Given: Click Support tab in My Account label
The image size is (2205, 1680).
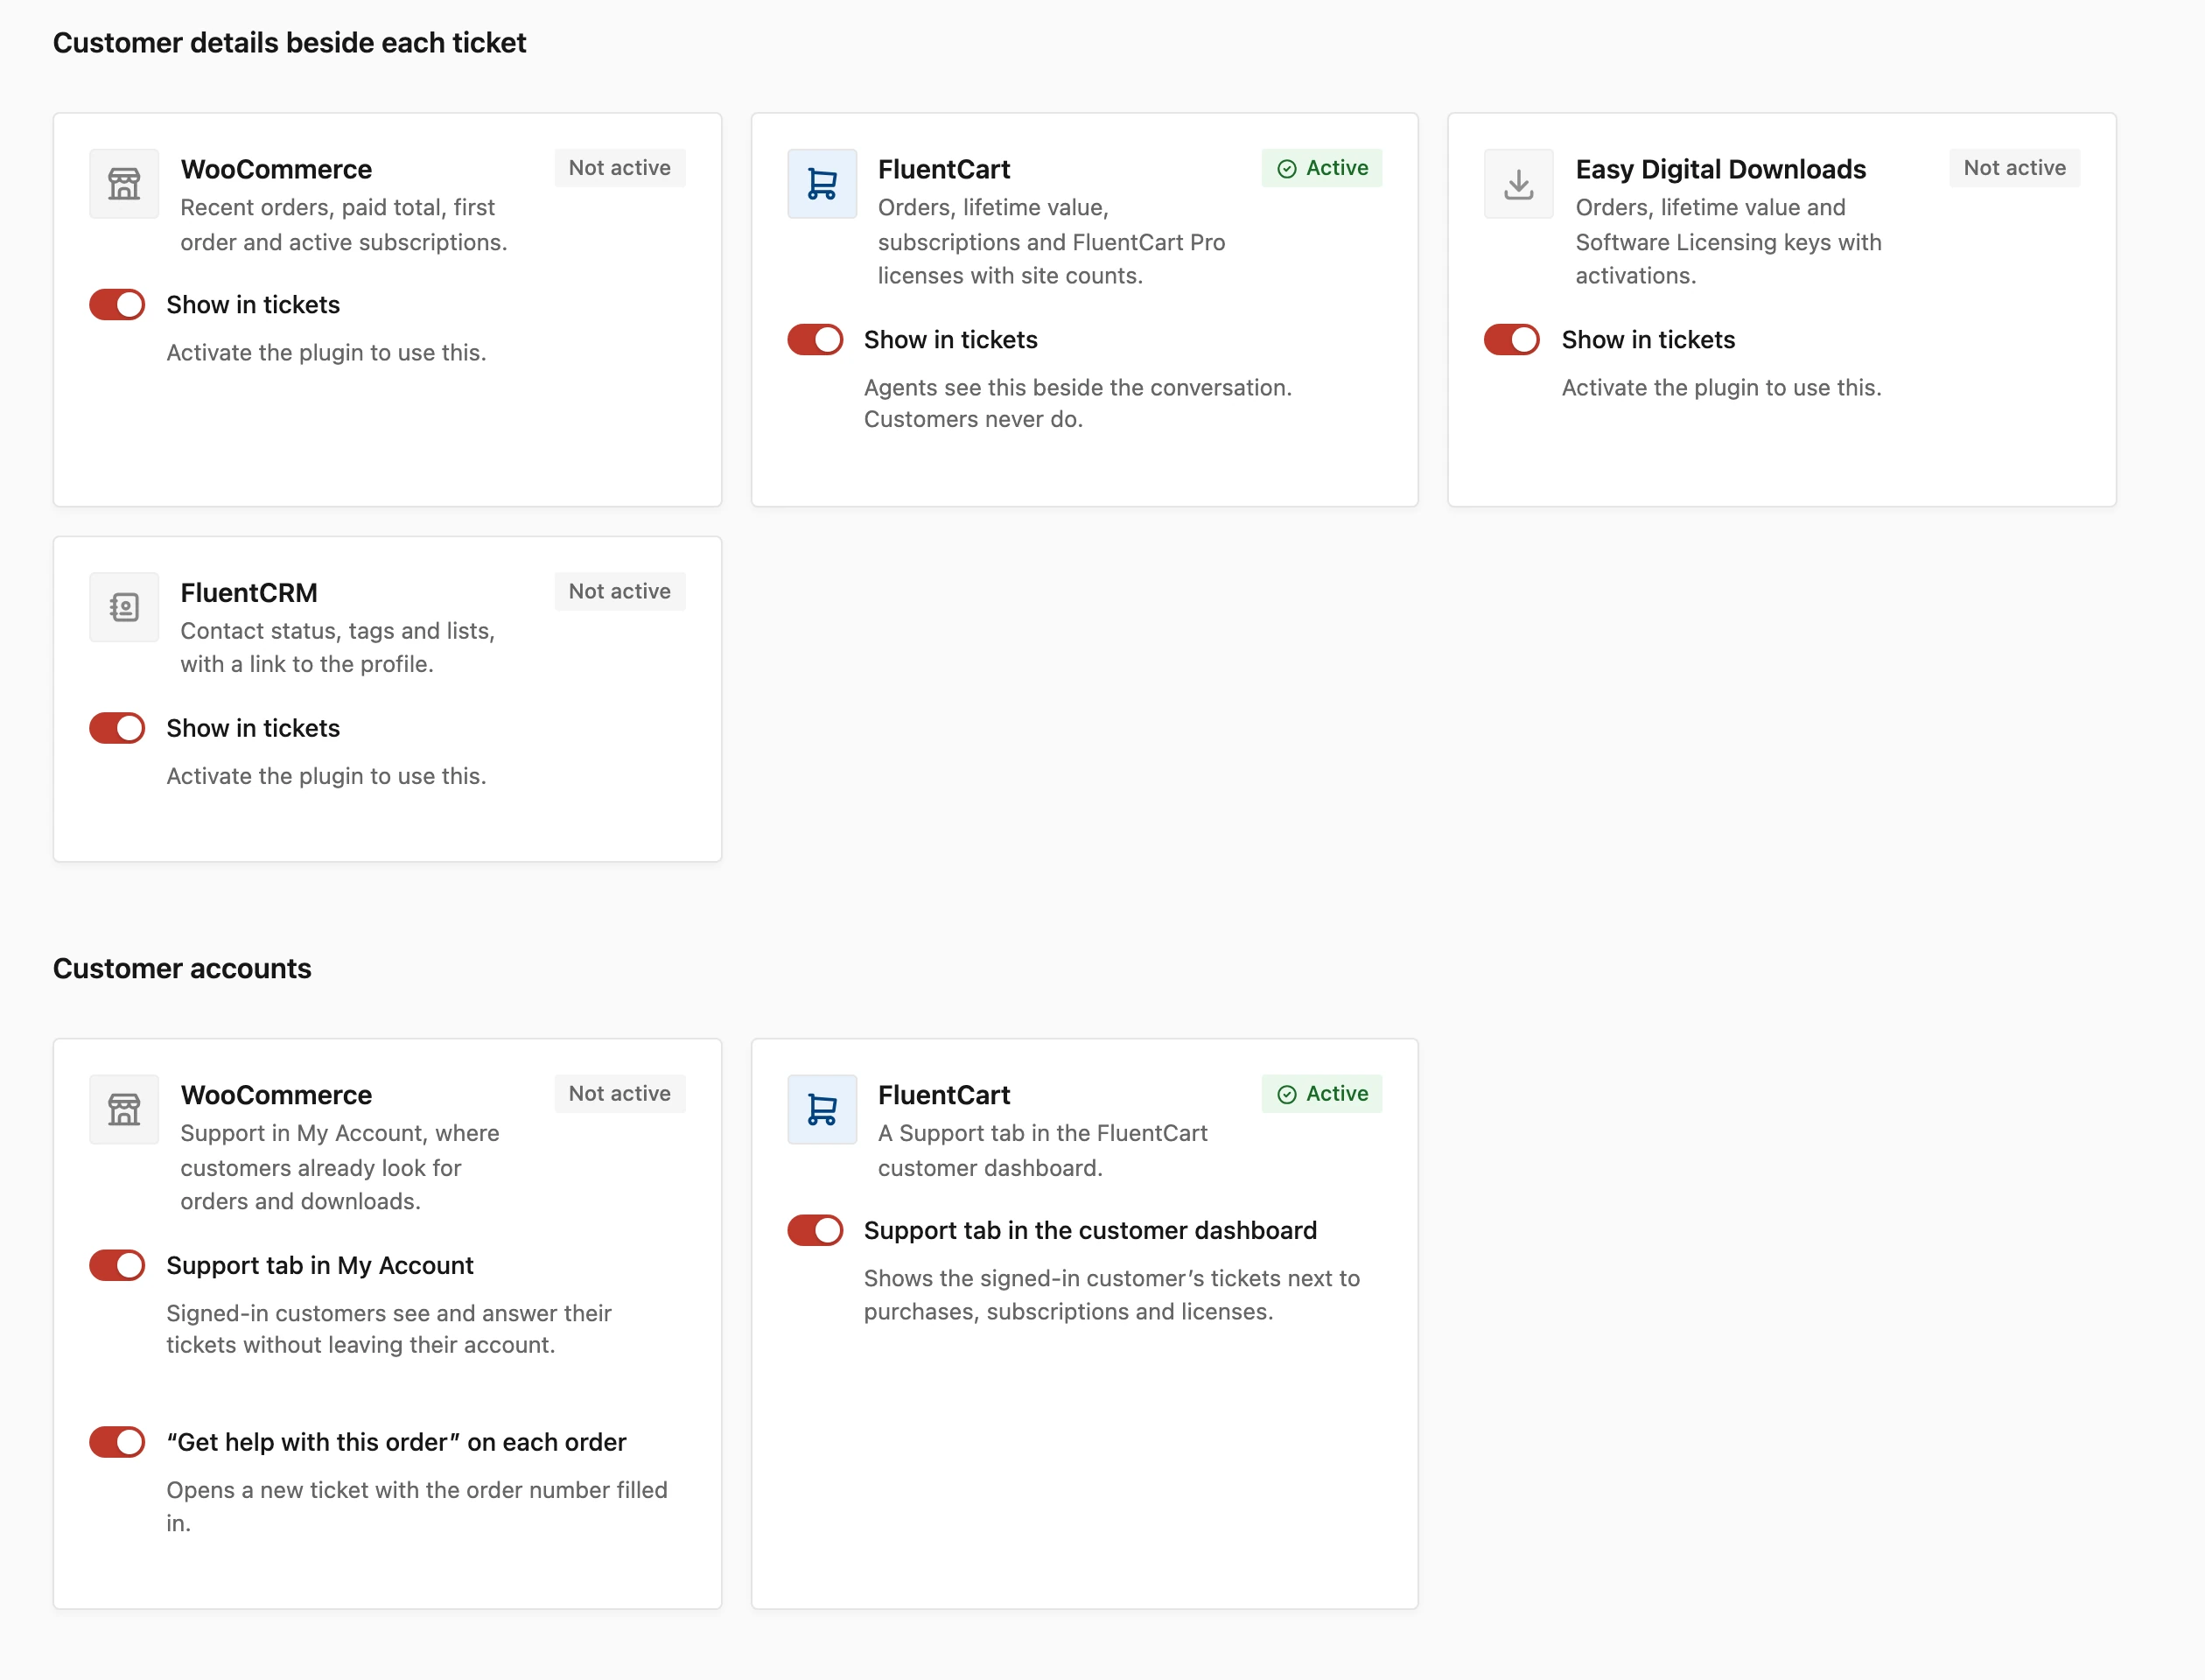Looking at the screenshot, I should [320, 1265].
